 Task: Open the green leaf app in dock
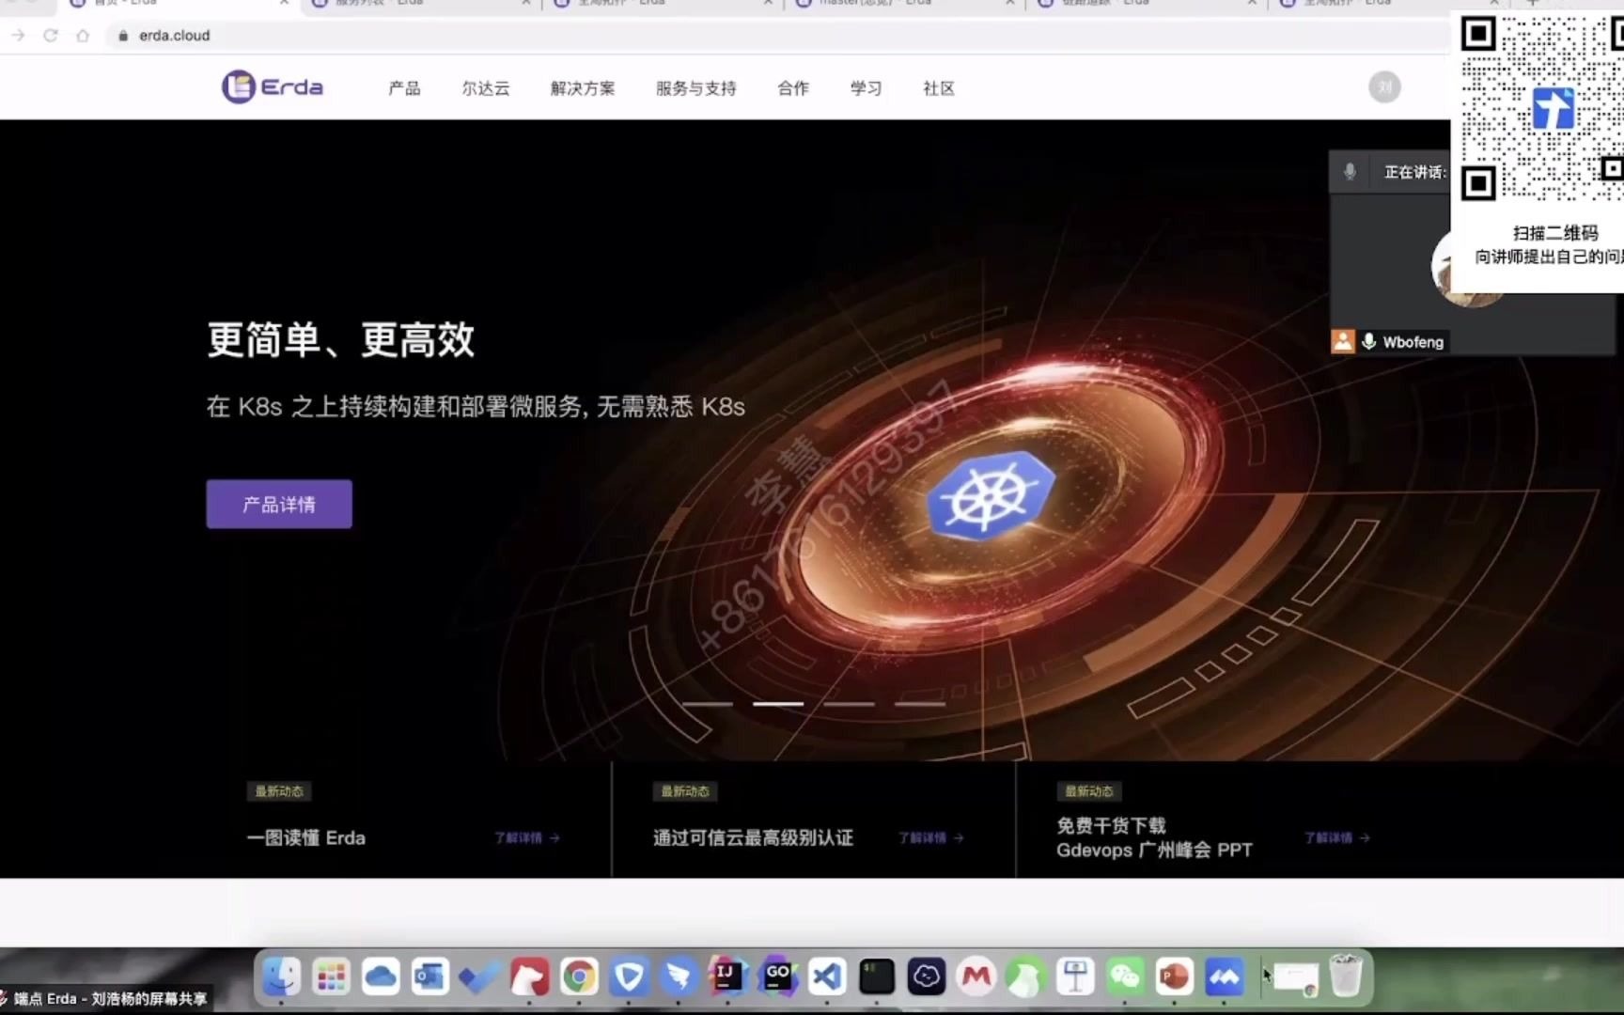click(1025, 977)
